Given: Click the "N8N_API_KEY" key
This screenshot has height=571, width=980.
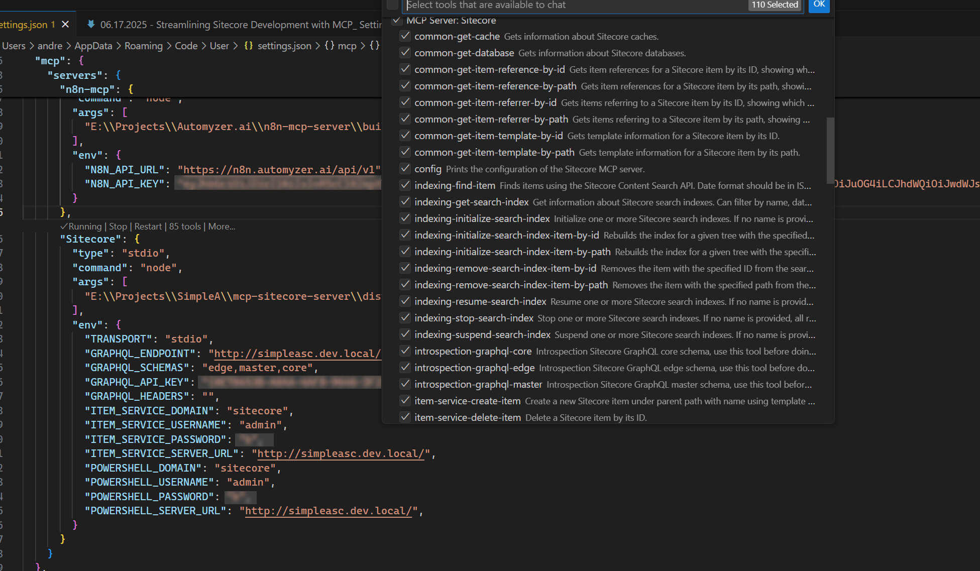Looking at the screenshot, I should coord(125,184).
